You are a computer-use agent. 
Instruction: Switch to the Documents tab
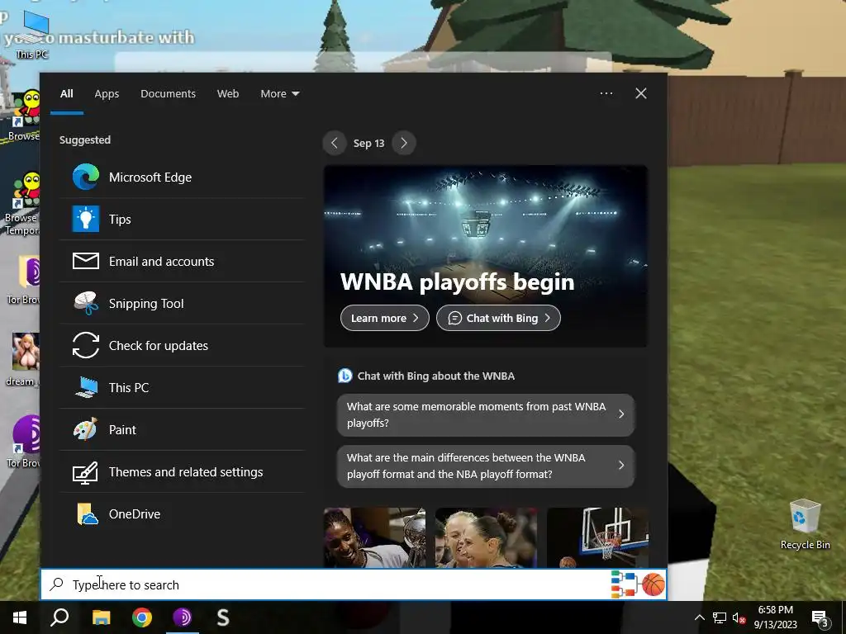(169, 93)
